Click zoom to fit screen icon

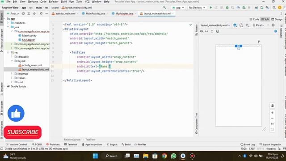(x=272, y=129)
